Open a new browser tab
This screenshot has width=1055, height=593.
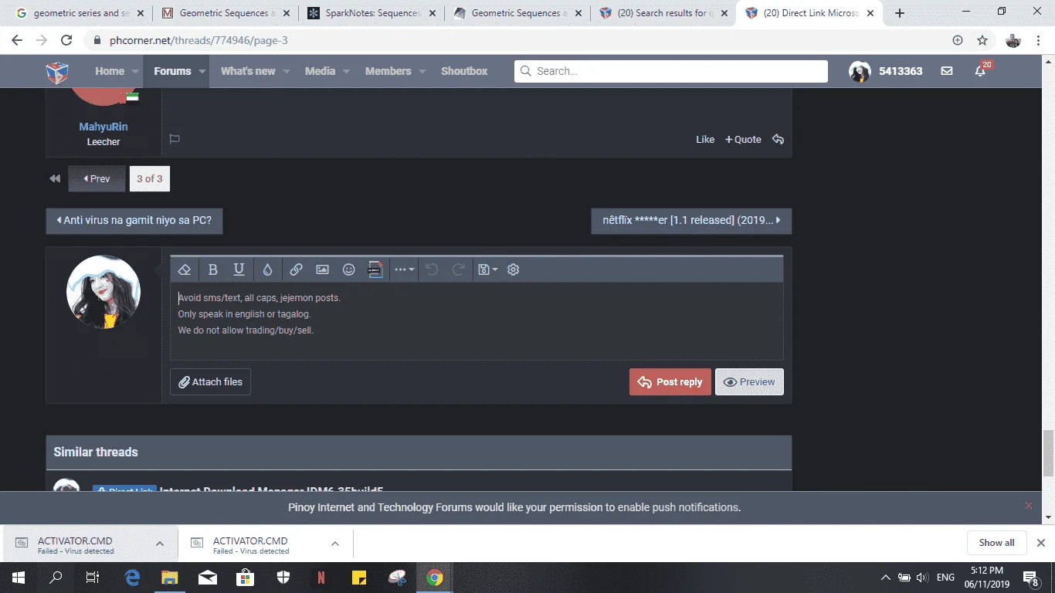pos(899,13)
